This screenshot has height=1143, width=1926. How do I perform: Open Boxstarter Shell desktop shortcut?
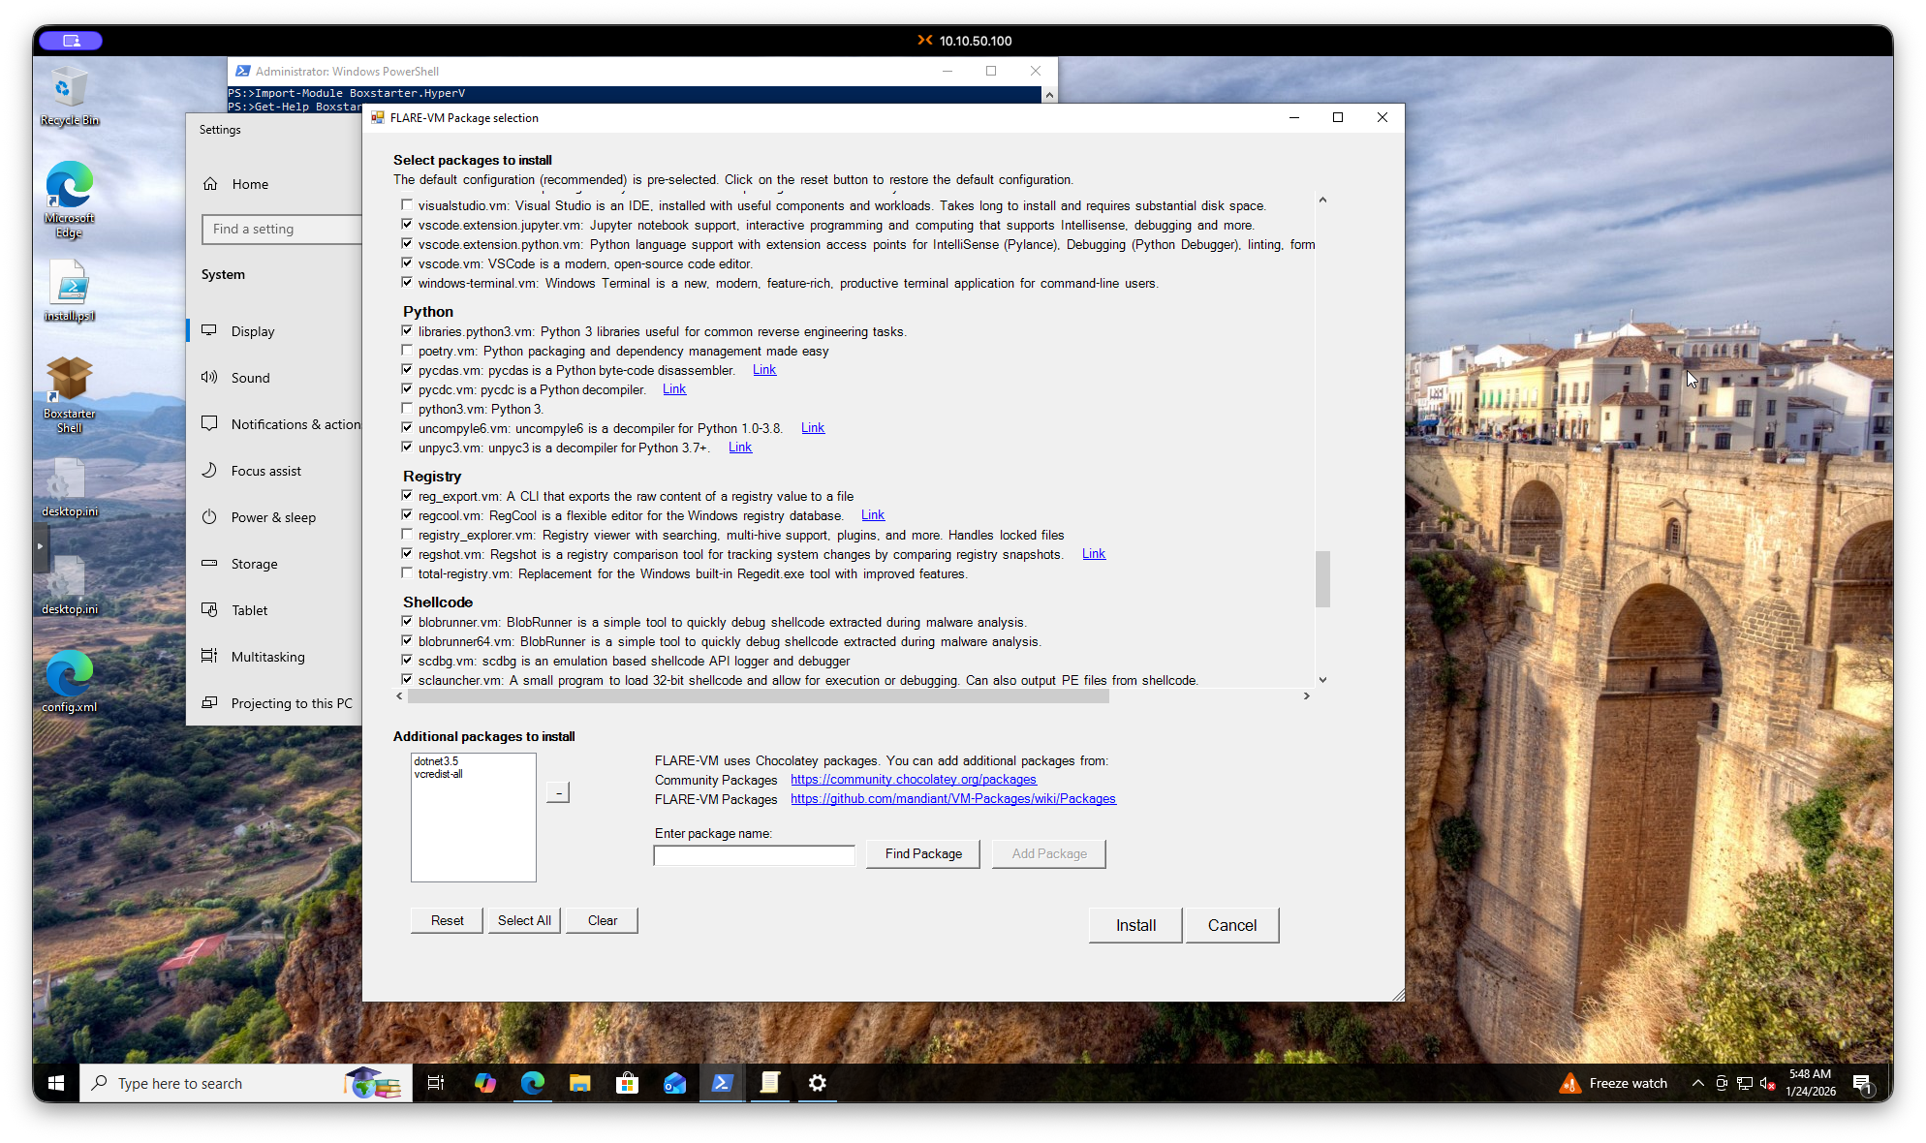pyautogui.click(x=69, y=391)
